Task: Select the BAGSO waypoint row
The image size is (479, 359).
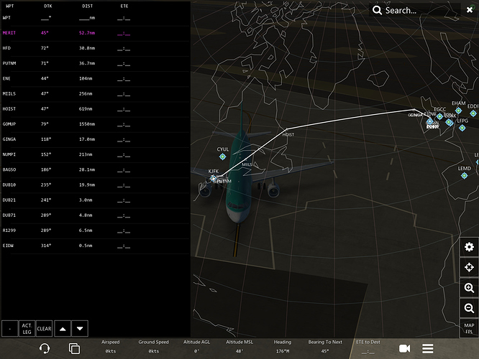Action: (96, 169)
